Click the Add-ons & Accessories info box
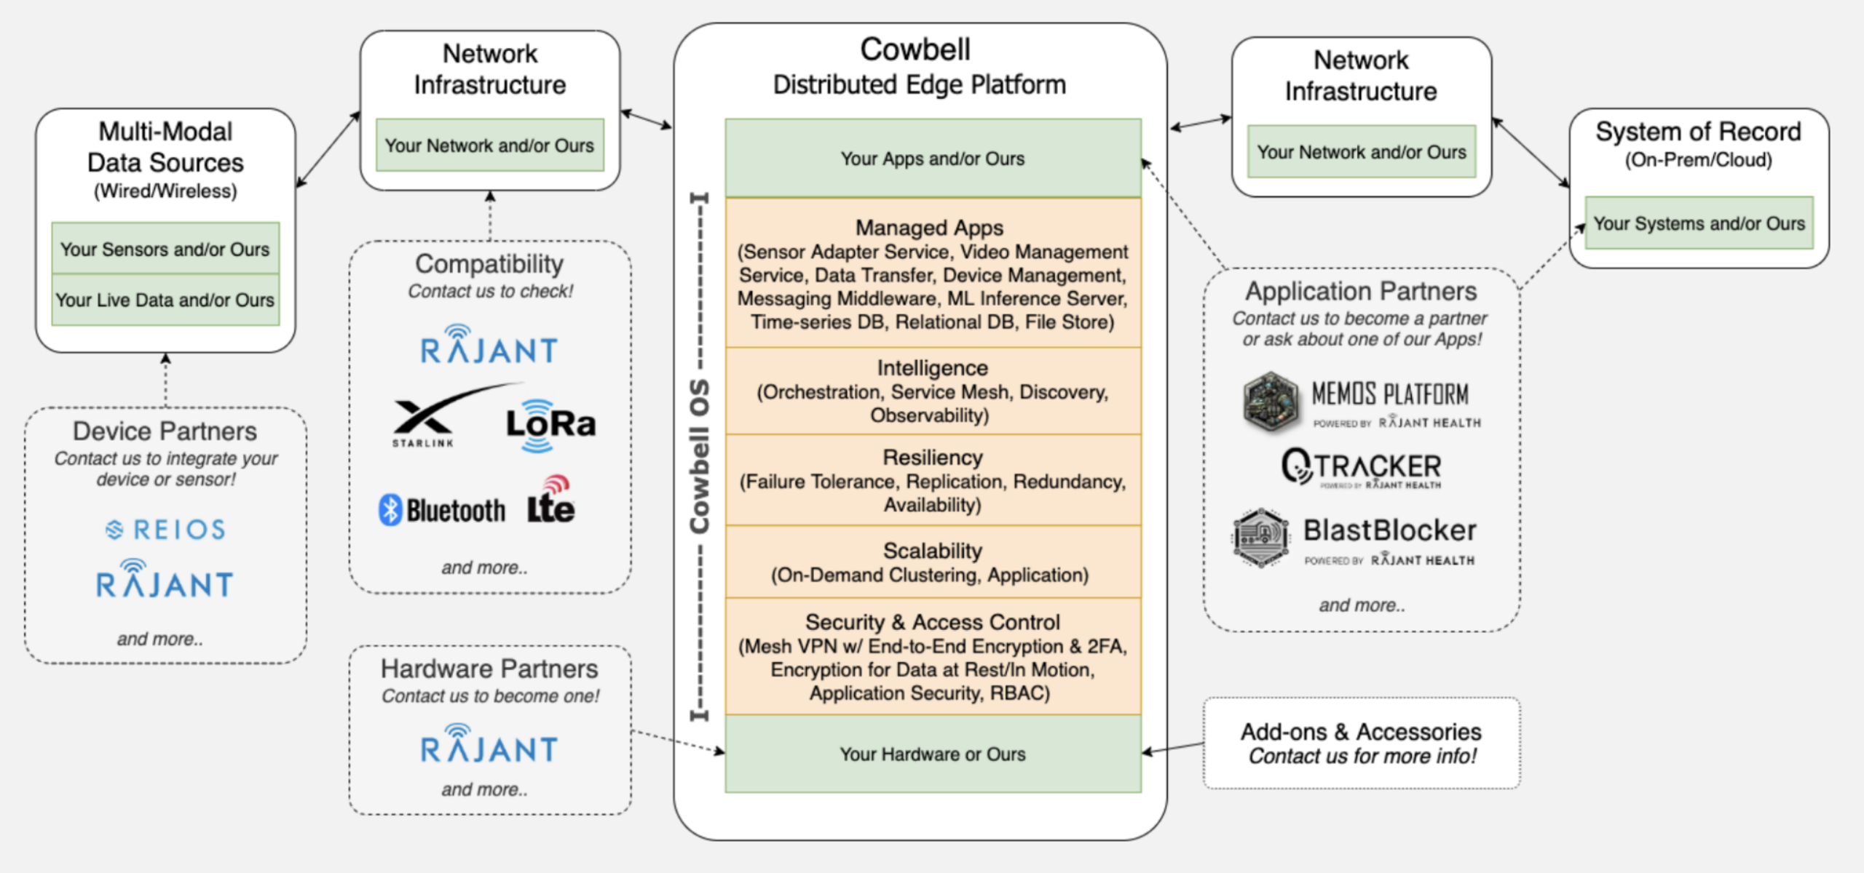The image size is (1864, 873). tap(1360, 743)
